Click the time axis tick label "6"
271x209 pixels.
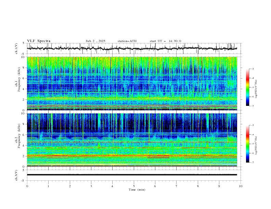155,186
